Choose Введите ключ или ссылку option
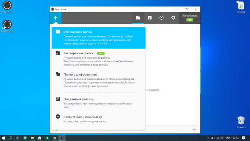The height and width of the screenshot is (141, 250). pyautogui.click(x=98, y=119)
